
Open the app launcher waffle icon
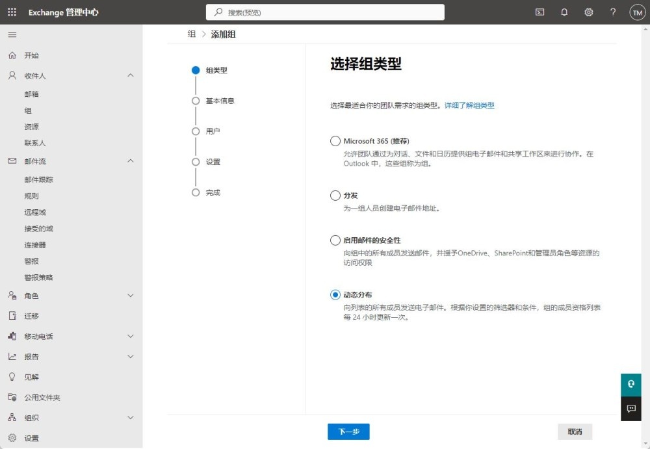pyautogui.click(x=12, y=12)
